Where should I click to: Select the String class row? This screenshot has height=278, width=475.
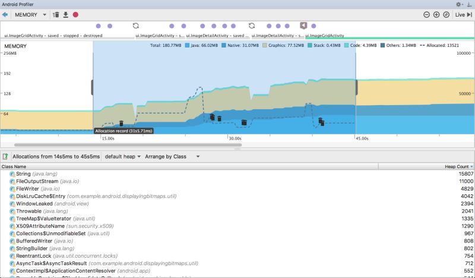pyautogui.click(x=237, y=173)
